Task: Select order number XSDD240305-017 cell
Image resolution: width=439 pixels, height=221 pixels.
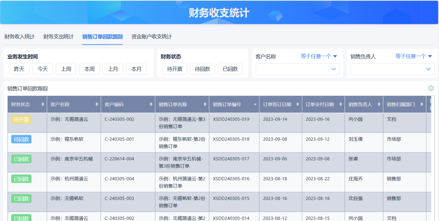Action: 231,159
